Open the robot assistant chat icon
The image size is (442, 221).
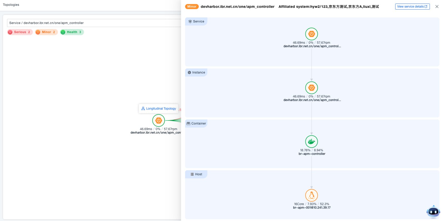[x=433, y=212]
